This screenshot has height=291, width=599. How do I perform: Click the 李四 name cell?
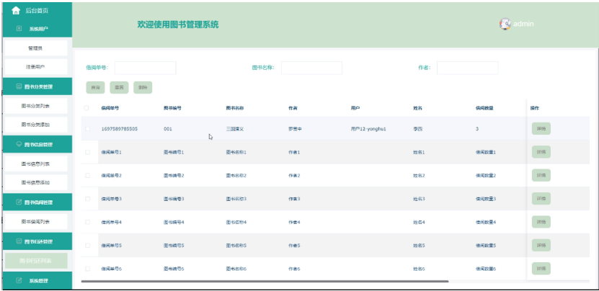tap(417, 129)
